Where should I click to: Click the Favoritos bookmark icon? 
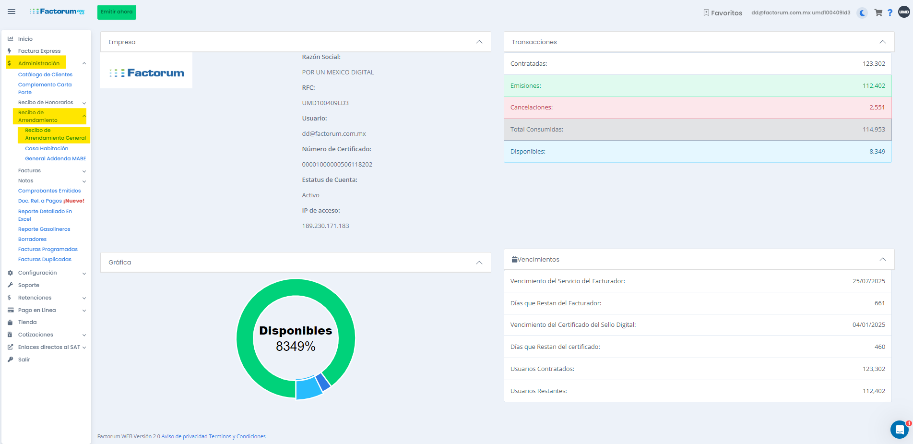(706, 13)
